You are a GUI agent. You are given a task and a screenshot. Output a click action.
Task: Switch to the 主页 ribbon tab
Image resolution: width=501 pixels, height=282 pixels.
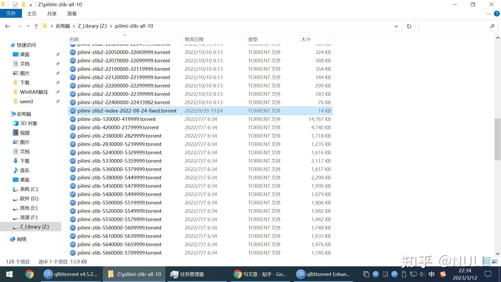tap(32, 14)
